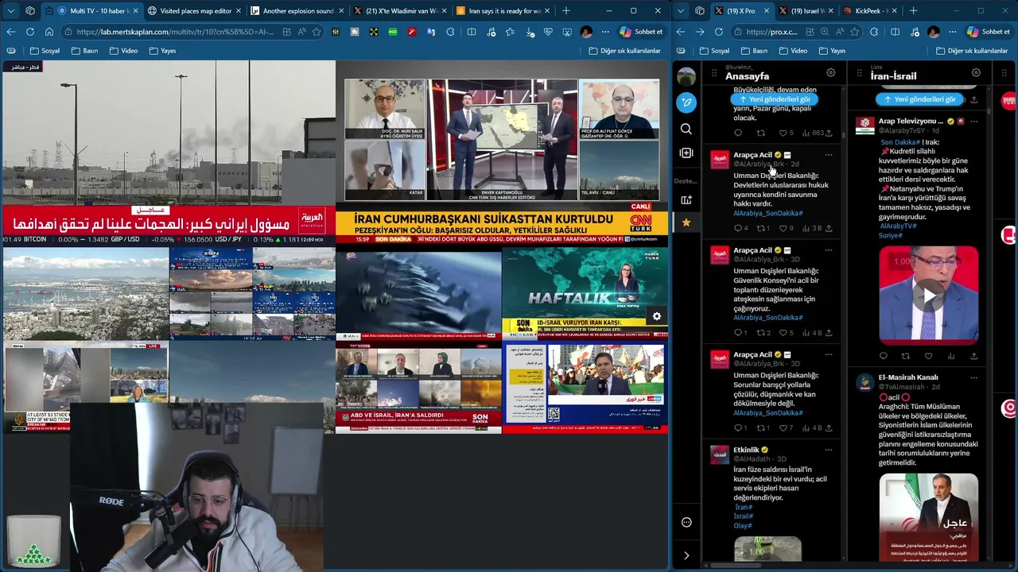This screenshot has height=572, width=1018.
Task: Switch to KickPeek tab in right window
Action: (869, 11)
